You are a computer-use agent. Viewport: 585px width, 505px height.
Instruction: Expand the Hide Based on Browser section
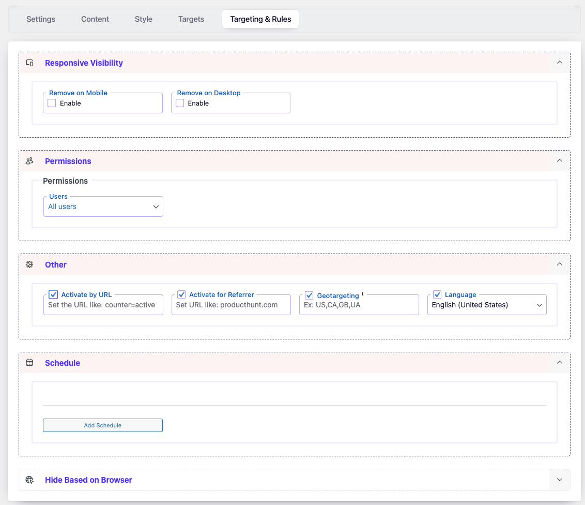point(559,480)
